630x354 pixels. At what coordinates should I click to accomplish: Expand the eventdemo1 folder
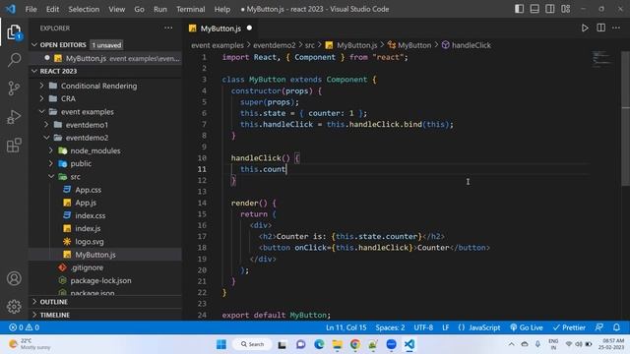click(x=87, y=125)
